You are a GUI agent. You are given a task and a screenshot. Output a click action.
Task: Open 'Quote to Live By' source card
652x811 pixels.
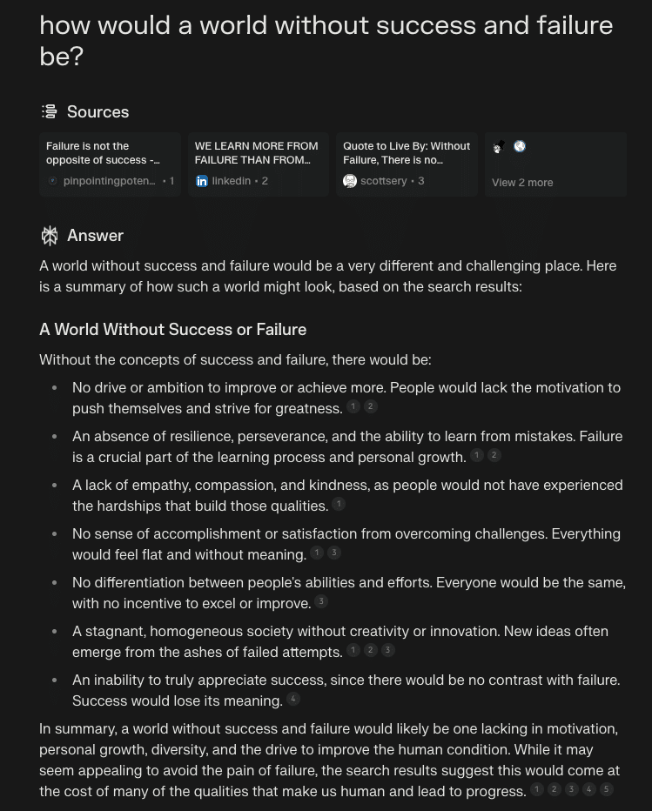coord(407,153)
